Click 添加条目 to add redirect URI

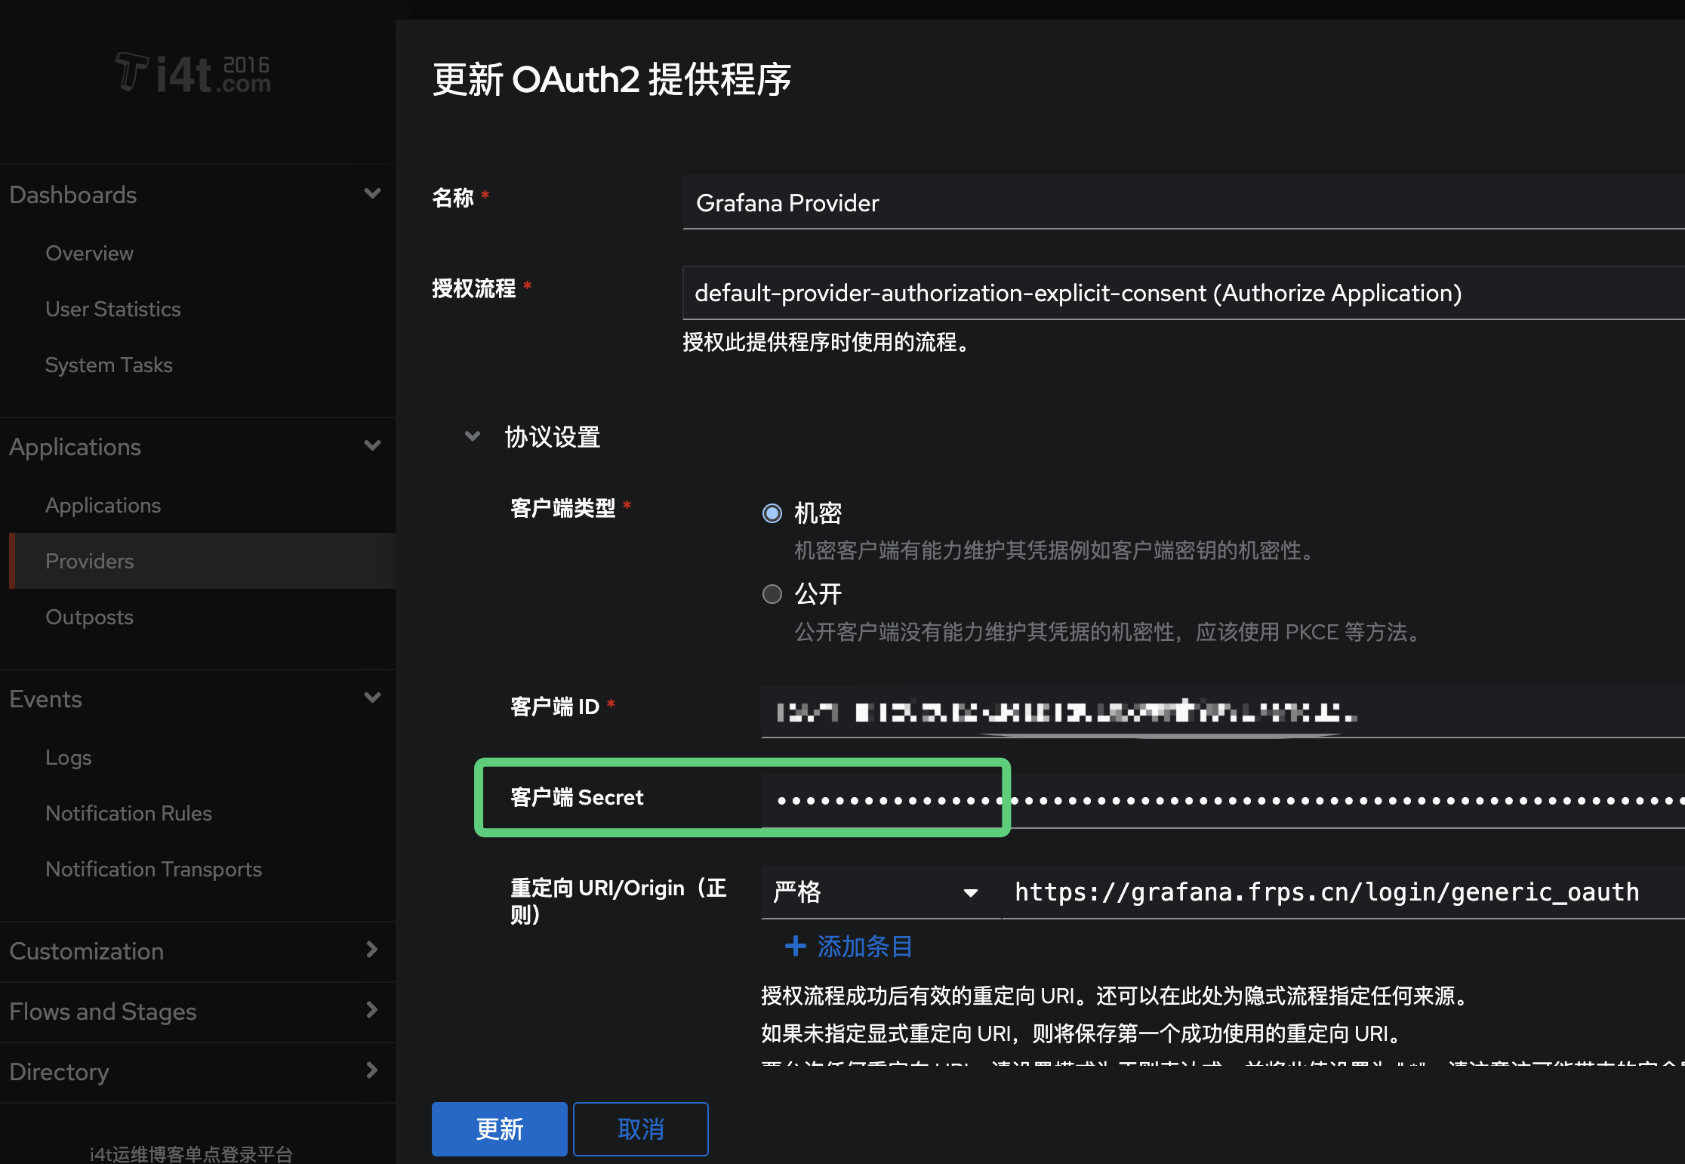864,946
